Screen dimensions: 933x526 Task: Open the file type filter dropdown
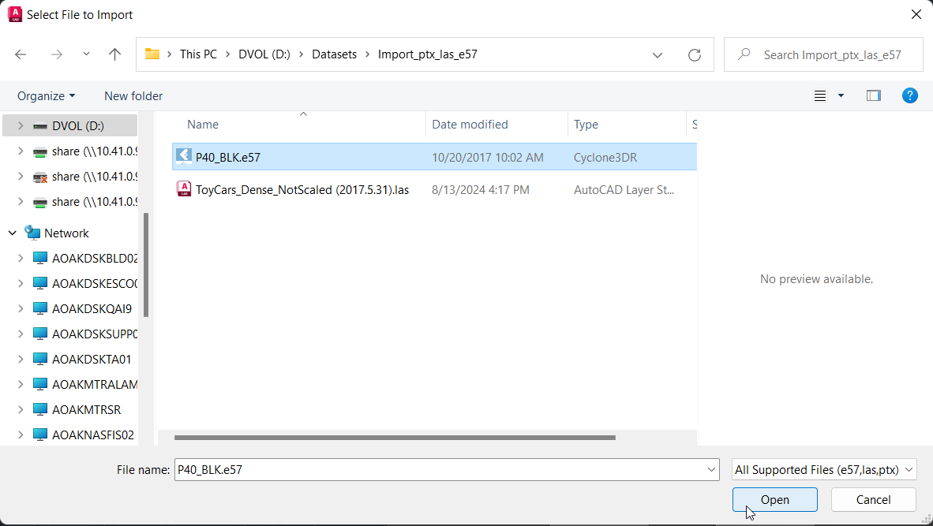pyautogui.click(x=823, y=469)
